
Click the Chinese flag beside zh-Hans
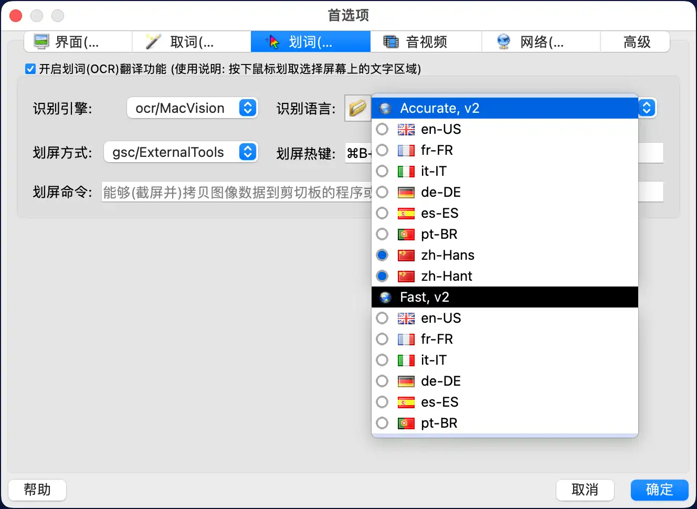coord(406,256)
